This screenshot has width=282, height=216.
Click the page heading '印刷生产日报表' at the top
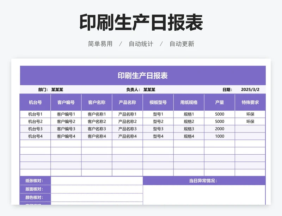141,23
